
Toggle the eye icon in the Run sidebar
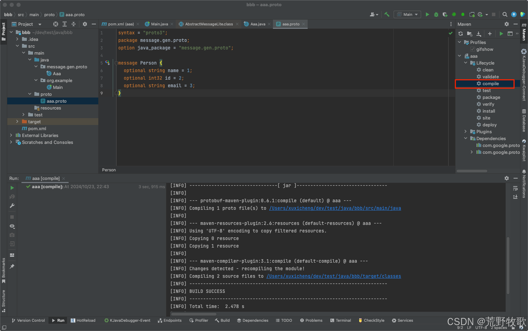pos(12,226)
